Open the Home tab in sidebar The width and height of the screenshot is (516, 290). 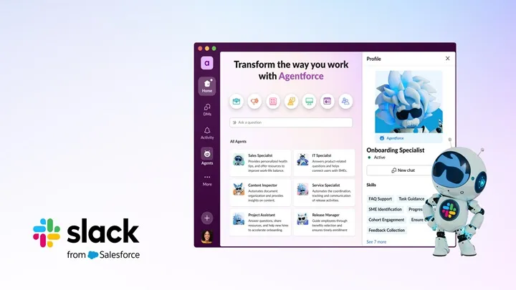click(207, 86)
